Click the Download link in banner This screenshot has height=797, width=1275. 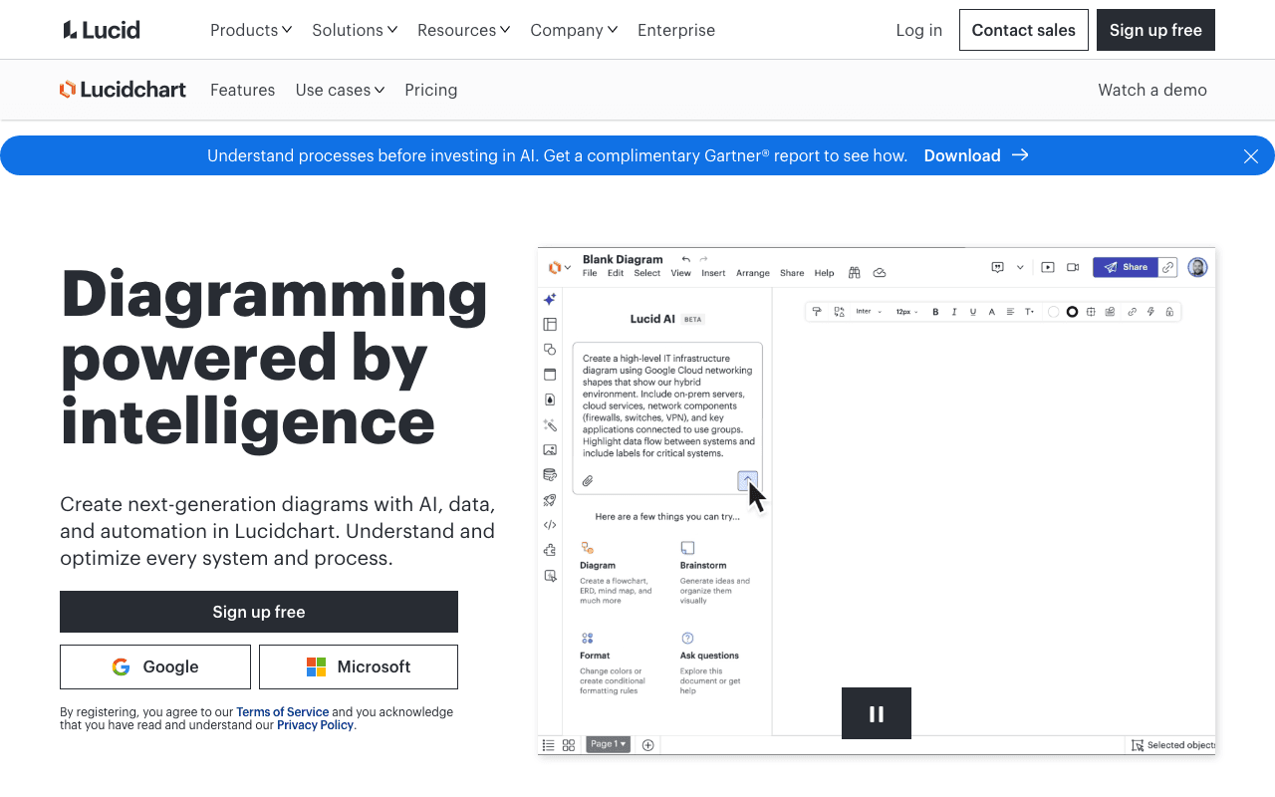click(x=976, y=155)
